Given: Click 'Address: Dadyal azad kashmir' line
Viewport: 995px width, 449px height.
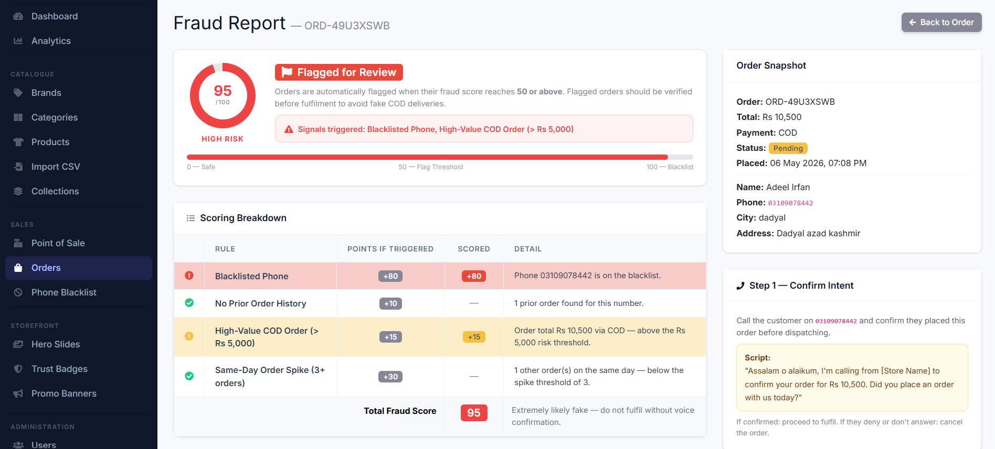Looking at the screenshot, I should pyautogui.click(x=798, y=234).
